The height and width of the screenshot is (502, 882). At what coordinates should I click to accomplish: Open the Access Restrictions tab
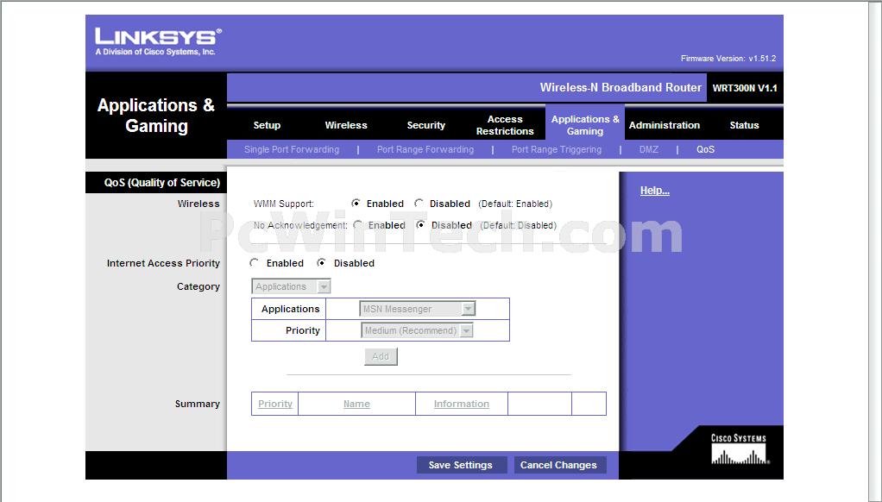tap(505, 125)
